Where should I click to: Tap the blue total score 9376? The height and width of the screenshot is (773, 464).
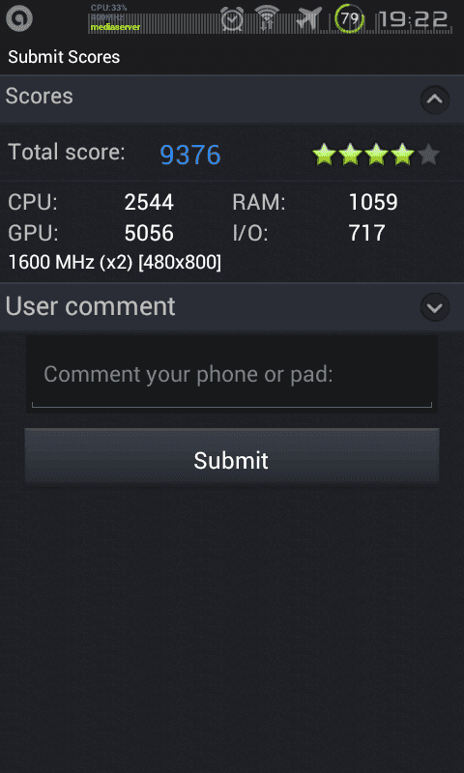click(190, 155)
